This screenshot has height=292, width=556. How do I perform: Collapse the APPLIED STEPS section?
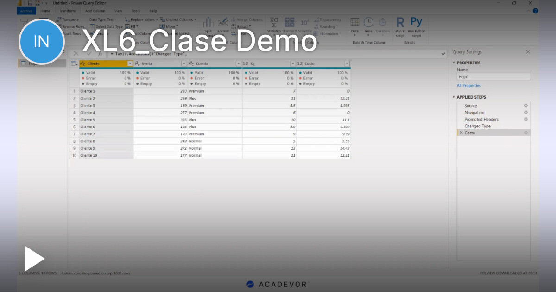[454, 97]
